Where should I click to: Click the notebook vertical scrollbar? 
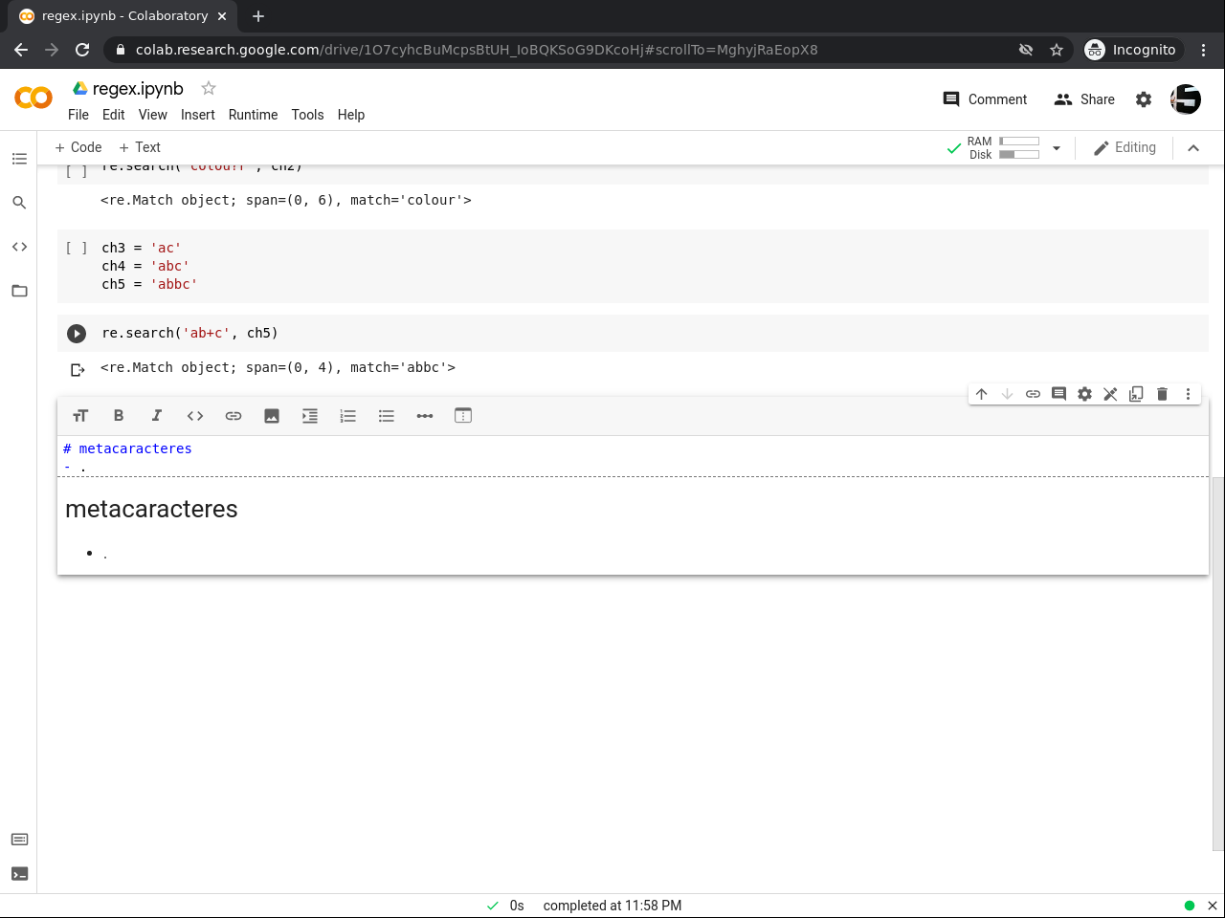pos(1217,664)
